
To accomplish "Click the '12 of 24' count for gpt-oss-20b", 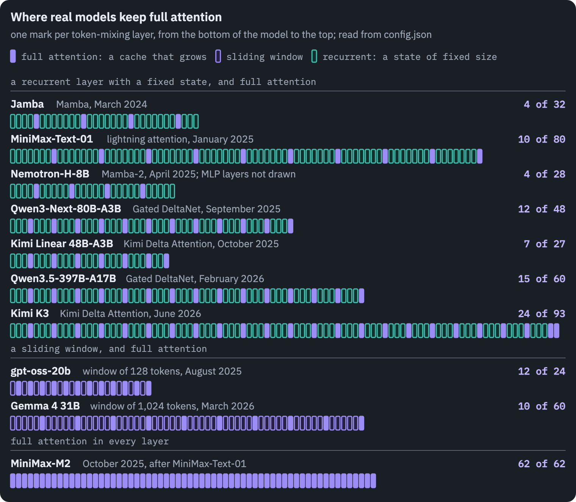I will point(542,371).
